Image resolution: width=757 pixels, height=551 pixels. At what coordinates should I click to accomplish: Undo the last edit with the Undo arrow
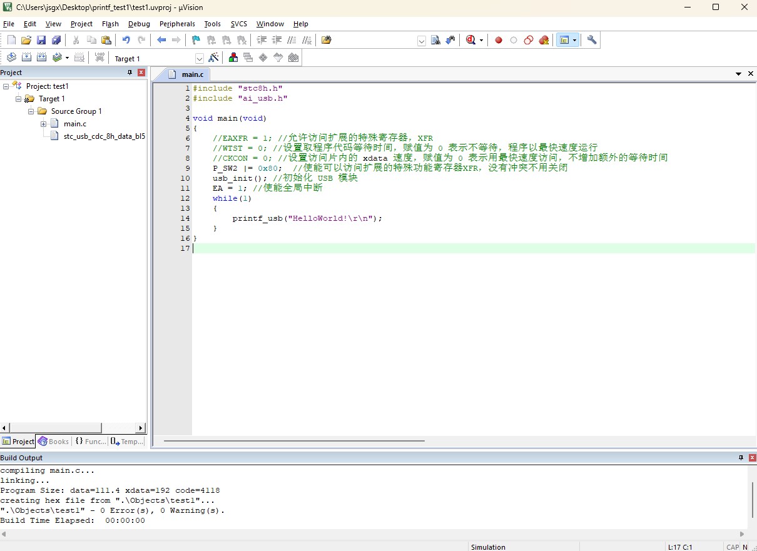pyautogui.click(x=126, y=40)
